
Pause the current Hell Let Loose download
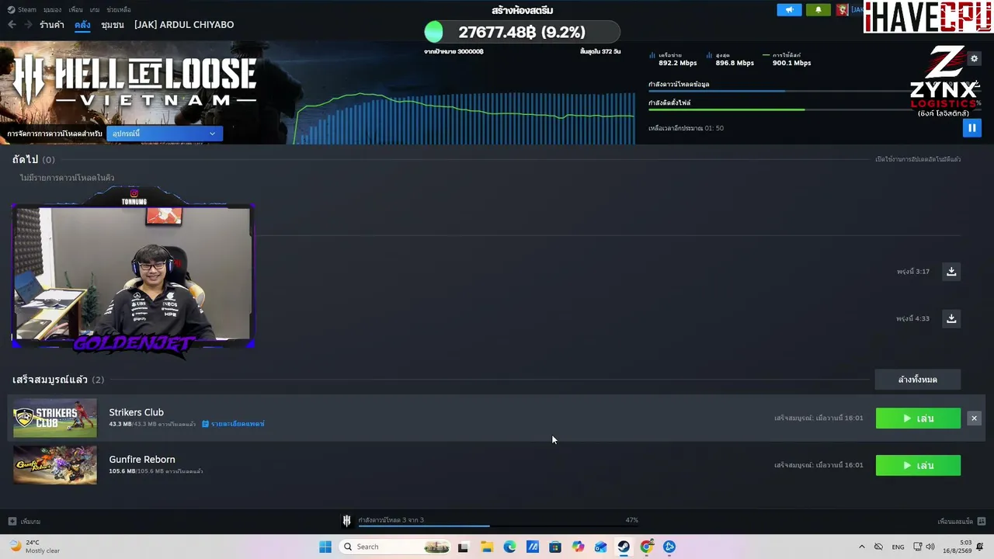(x=971, y=128)
